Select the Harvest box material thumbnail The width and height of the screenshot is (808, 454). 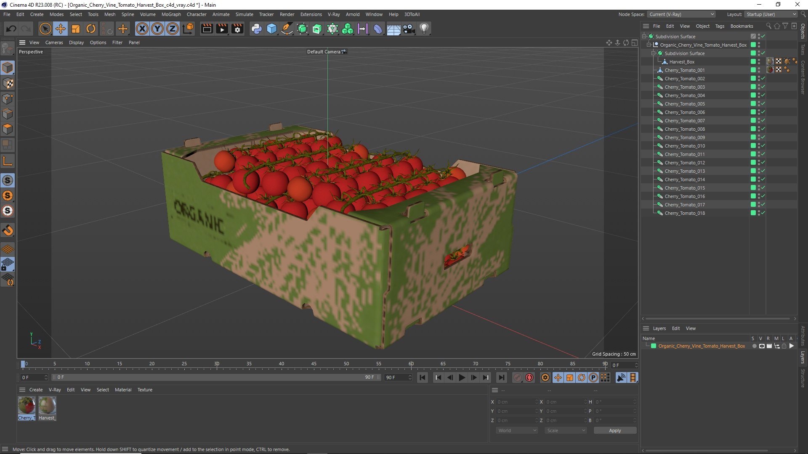pos(47,406)
